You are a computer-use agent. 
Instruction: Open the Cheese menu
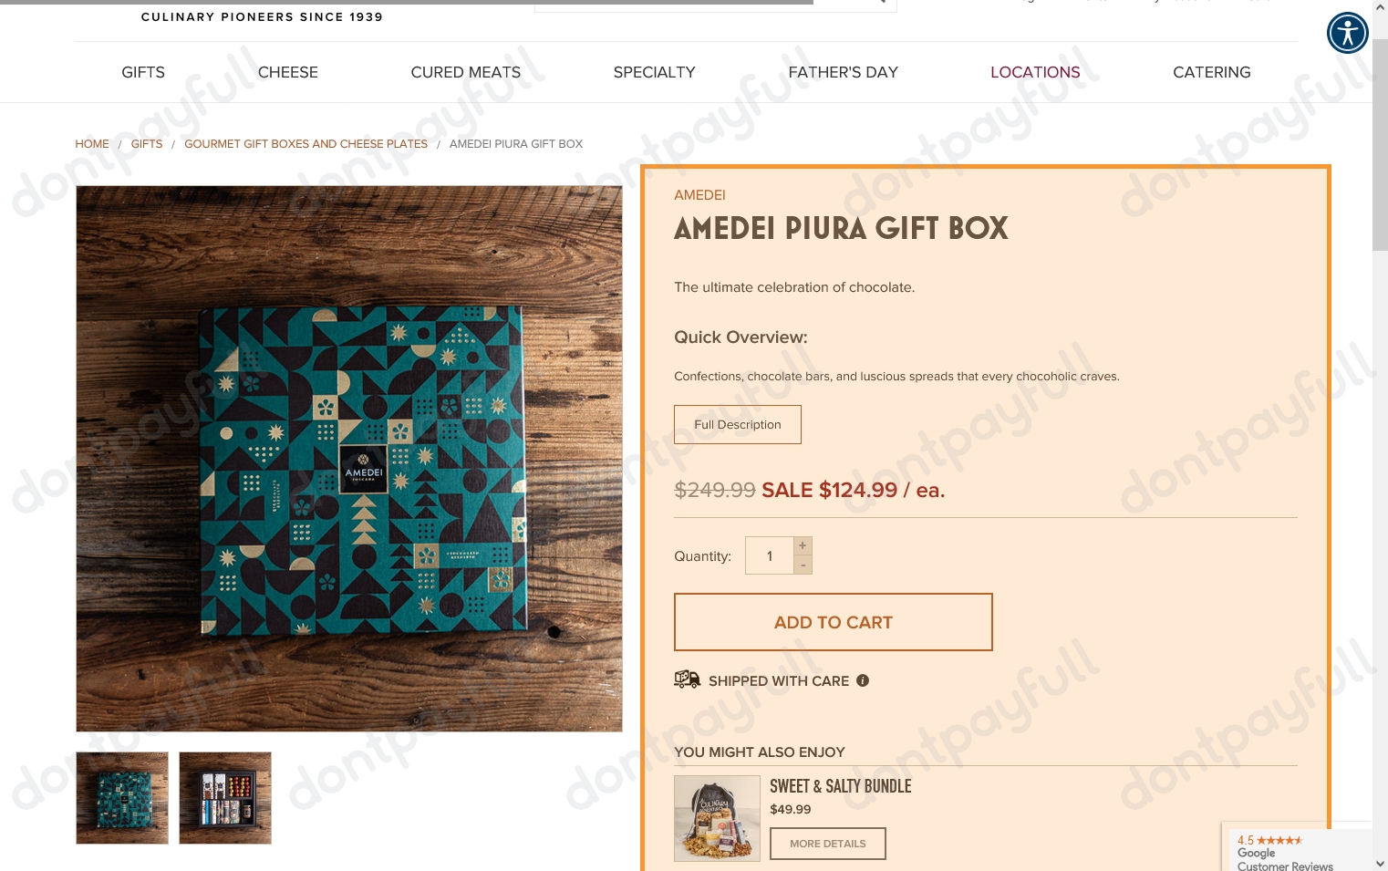tap(288, 72)
